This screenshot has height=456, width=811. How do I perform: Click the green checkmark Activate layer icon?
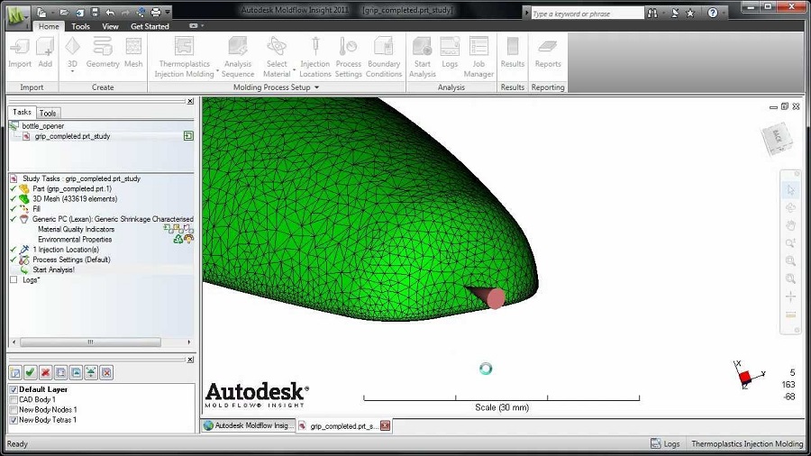coord(30,372)
